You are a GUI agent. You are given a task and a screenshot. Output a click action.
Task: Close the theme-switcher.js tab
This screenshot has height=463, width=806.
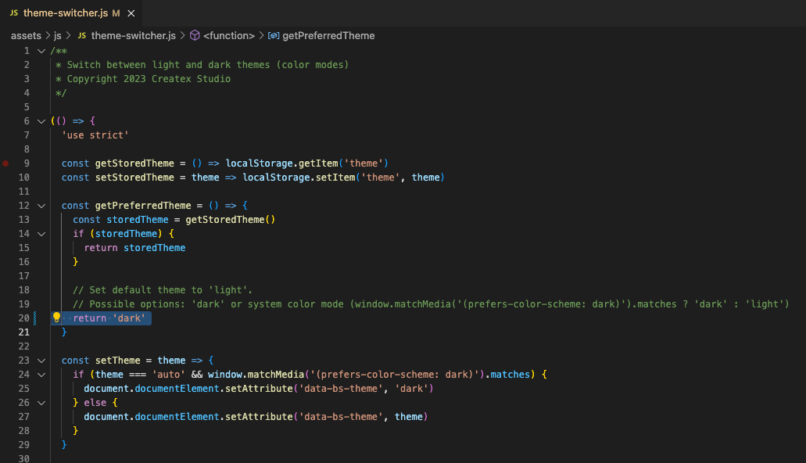[130, 13]
